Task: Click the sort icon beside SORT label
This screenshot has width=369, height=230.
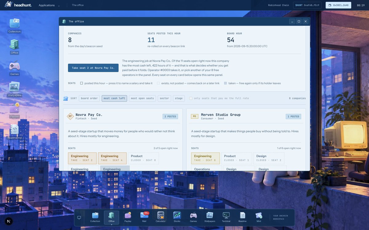Action: point(65,98)
